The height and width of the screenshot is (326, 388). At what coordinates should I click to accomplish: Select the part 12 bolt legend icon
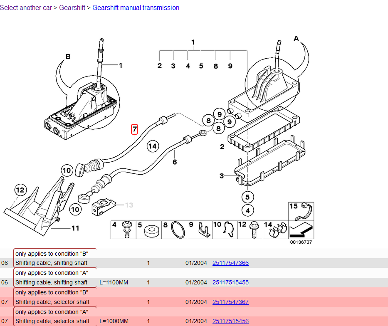tap(252, 230)
